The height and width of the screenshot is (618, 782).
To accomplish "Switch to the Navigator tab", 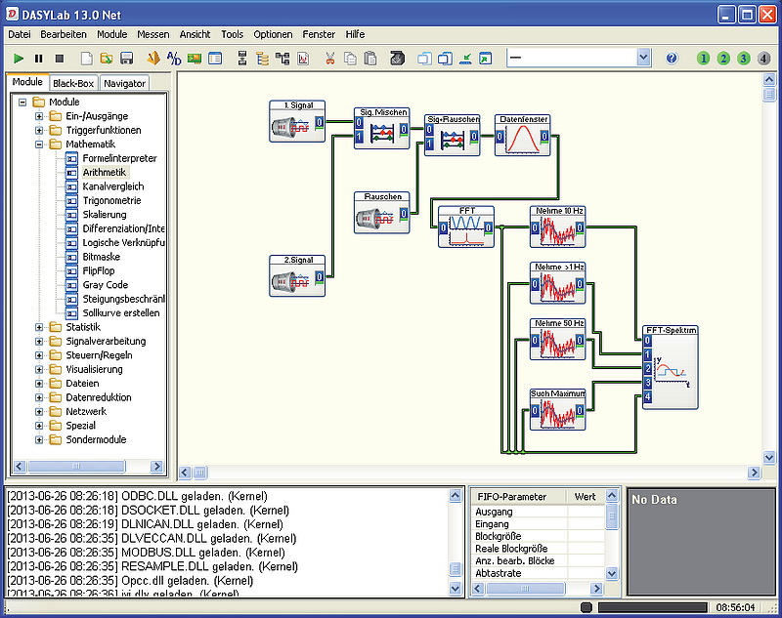I will tap(125, 83).
